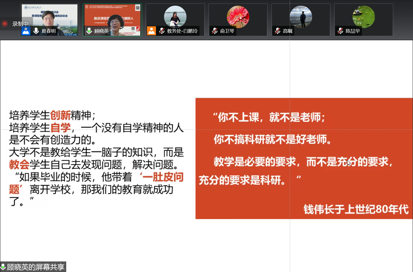Click 俞卫琴's red flower avatar
The width and height of the screenshot is (413, 272).
click(238, 16)
